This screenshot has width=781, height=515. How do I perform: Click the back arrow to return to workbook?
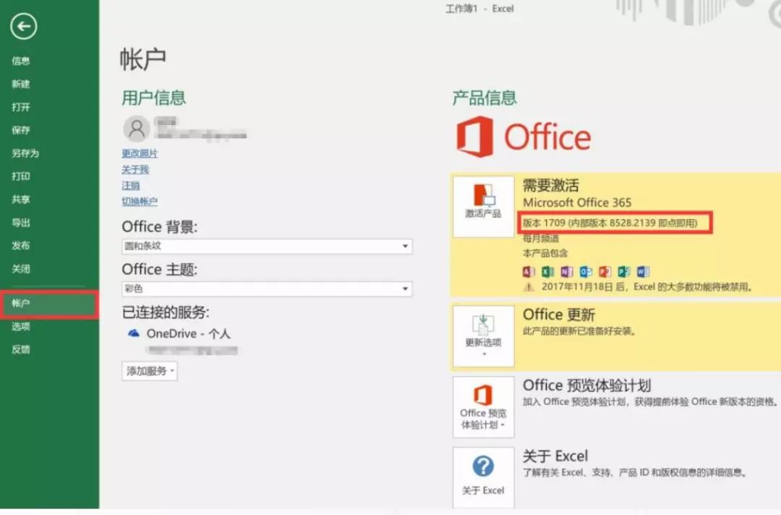click(24, 27)
